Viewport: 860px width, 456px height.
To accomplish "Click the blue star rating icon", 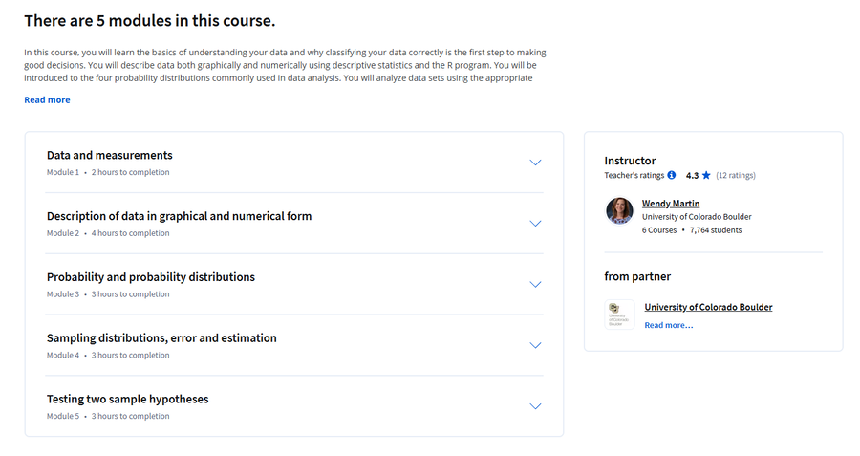I will pyautogui.click(x=706, y=175).
